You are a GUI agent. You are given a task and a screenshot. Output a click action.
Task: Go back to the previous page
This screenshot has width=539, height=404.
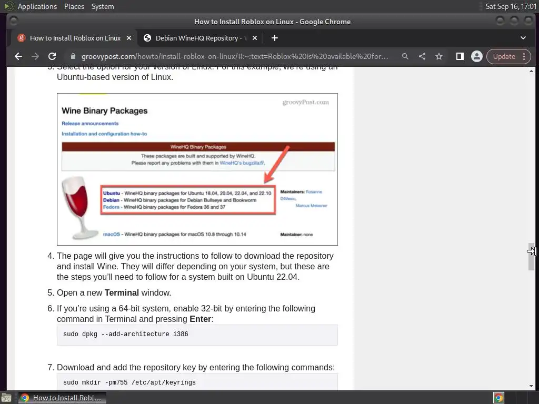[18, 56]
